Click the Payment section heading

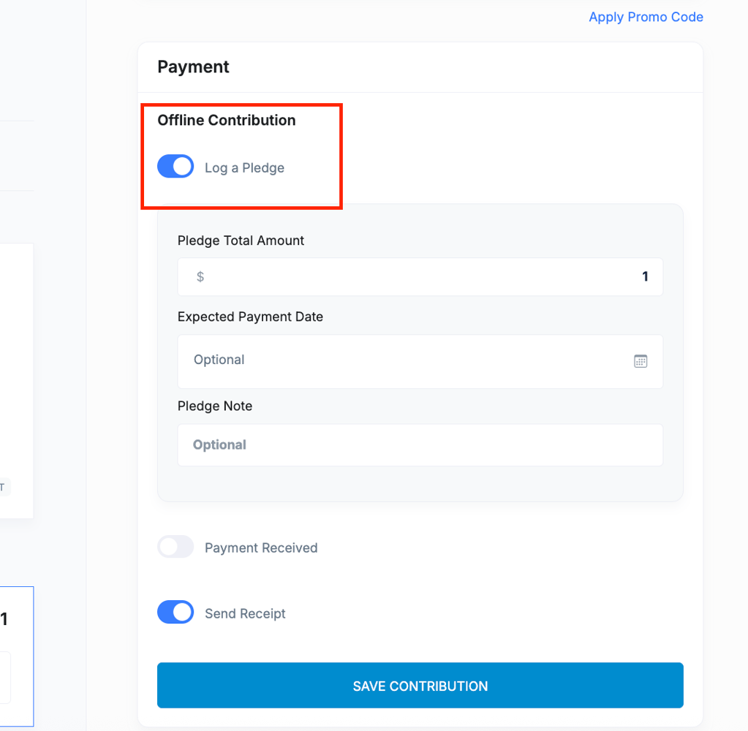tap(193, 67)
